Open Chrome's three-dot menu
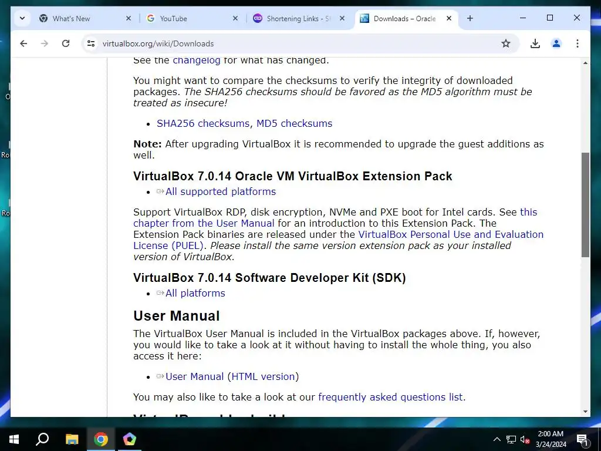Screen dimensions: 601x451 click(x=578, y=43)
